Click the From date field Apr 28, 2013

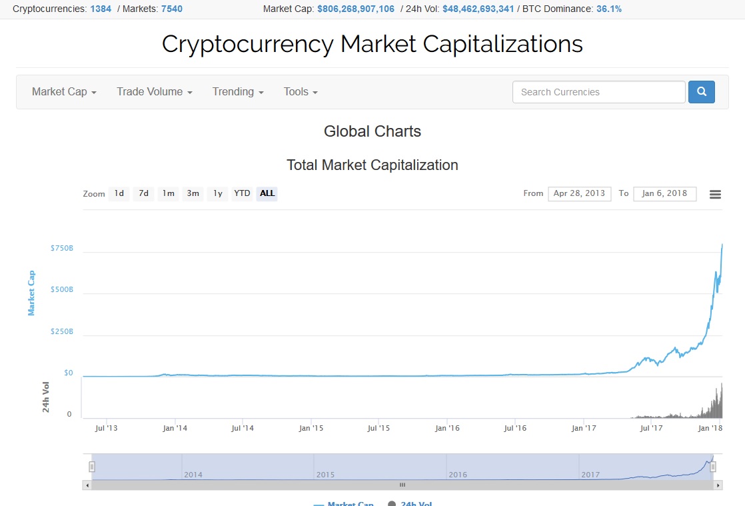[579, 193]
